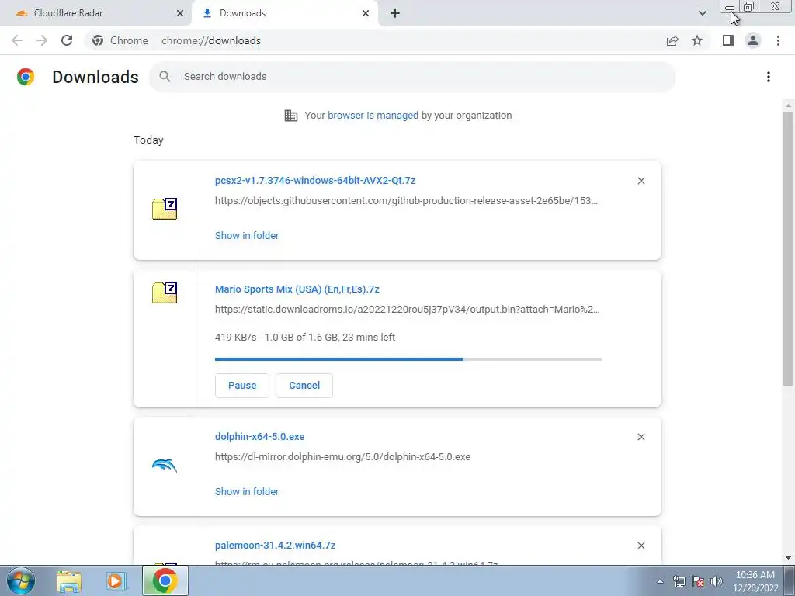Click the pcsx2 githubusercontent source URL

click(x=406, y=201)
